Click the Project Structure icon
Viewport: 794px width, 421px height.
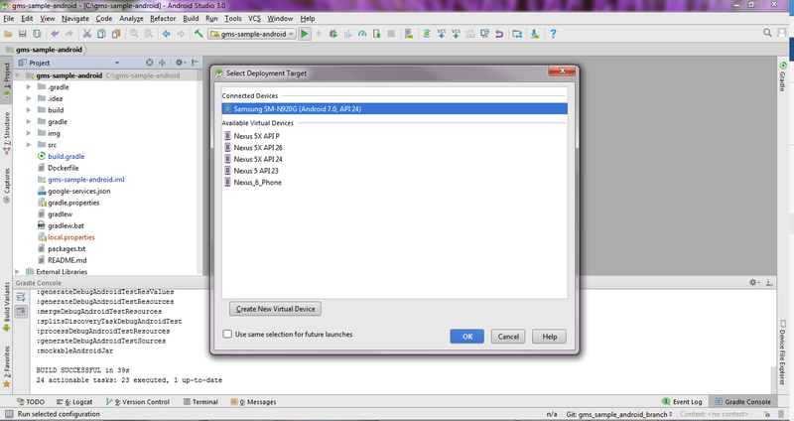[517, 34]
